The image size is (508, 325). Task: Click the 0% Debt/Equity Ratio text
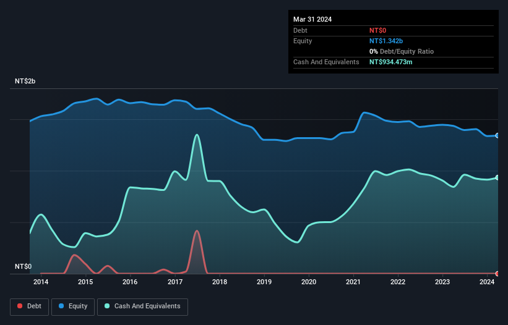pos(402,51)
